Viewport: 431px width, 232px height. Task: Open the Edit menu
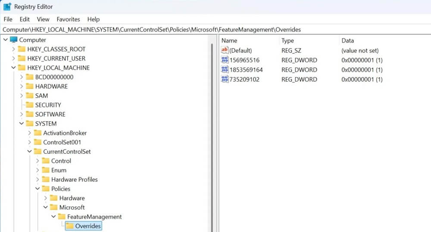point(25,19)
